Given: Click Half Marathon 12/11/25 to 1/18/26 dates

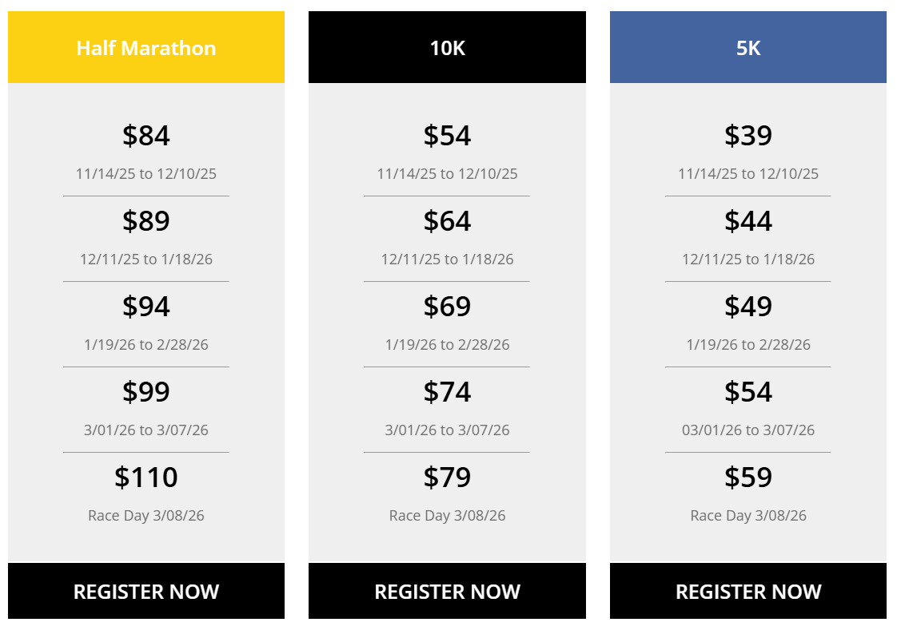Looking at the screenshot, I should pyautogui.click(x=146, y=260).
